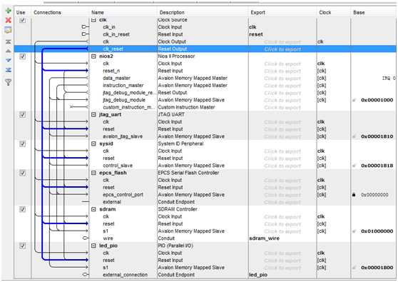Toggle the Use checkbox for clk source
398x282 pixels.
pyautogui.click(x=22, y=20)
